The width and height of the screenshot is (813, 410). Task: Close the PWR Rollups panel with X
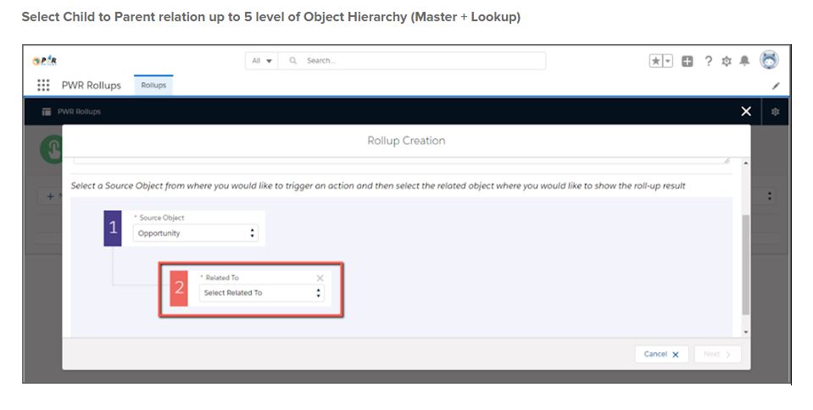click(746, 111)
